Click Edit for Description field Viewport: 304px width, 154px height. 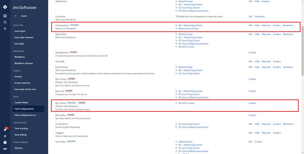pos(250,34)
